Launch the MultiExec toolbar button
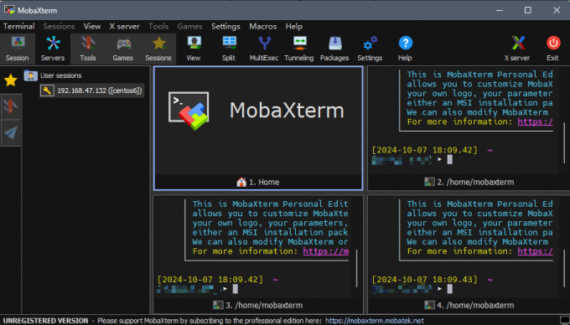This screenshot has height=325, width=570. tap(264, 49)
